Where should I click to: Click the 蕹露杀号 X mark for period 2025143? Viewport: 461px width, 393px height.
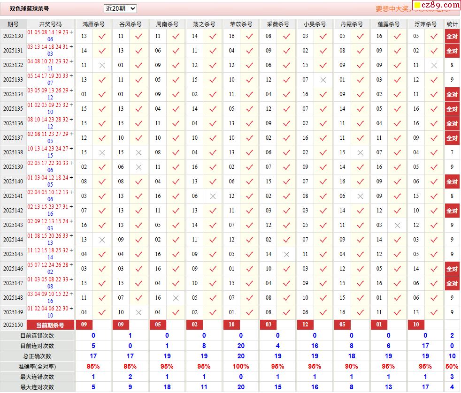(x=397, y=225)
